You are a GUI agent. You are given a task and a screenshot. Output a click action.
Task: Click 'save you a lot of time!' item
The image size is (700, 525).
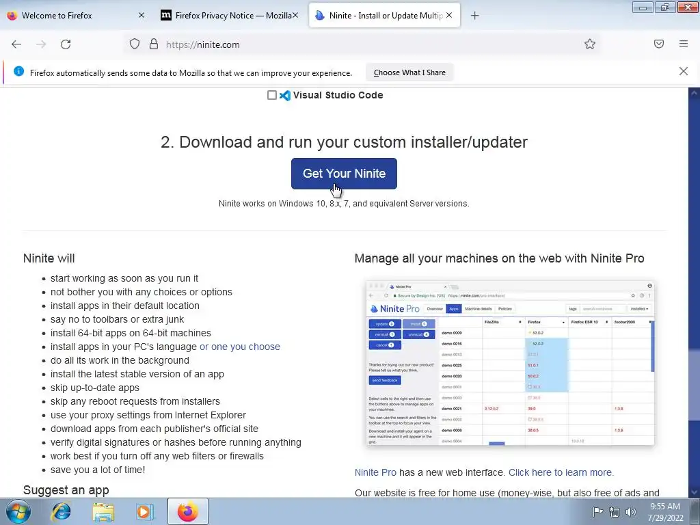[x=98, y=470]
